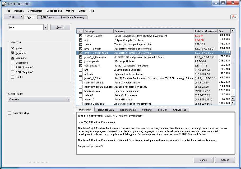Select the Search tab
This screenshot has width=241, height=169.
point(30,17)
